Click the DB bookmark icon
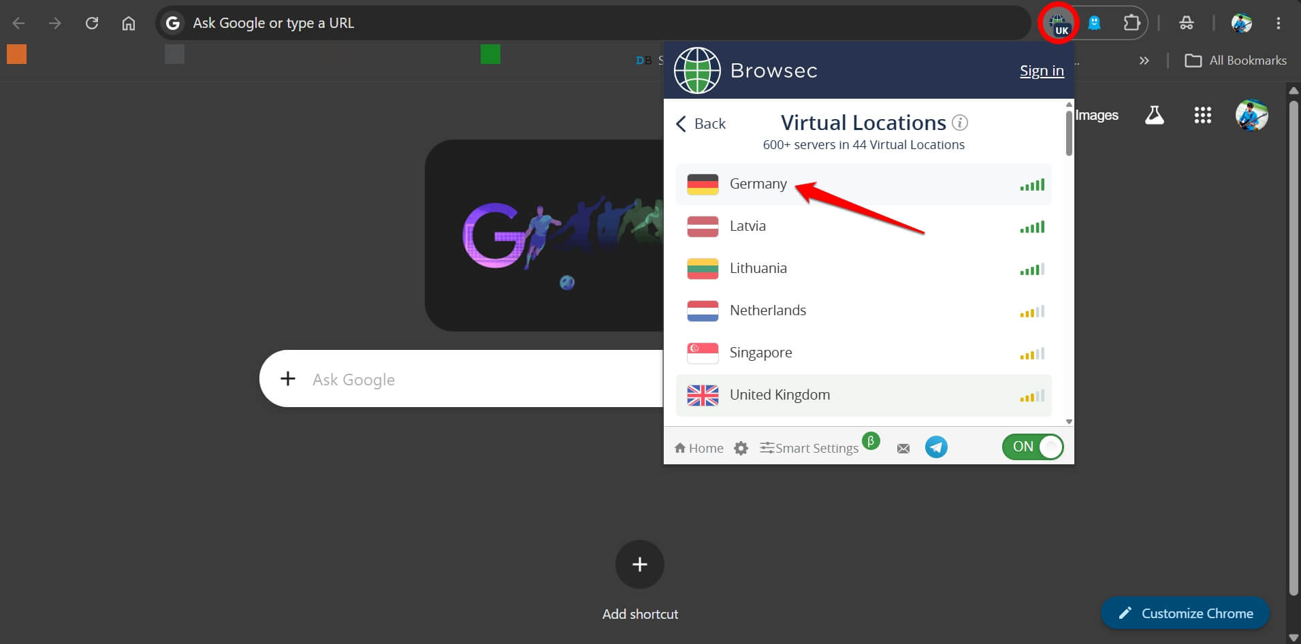 coord(643,61)
